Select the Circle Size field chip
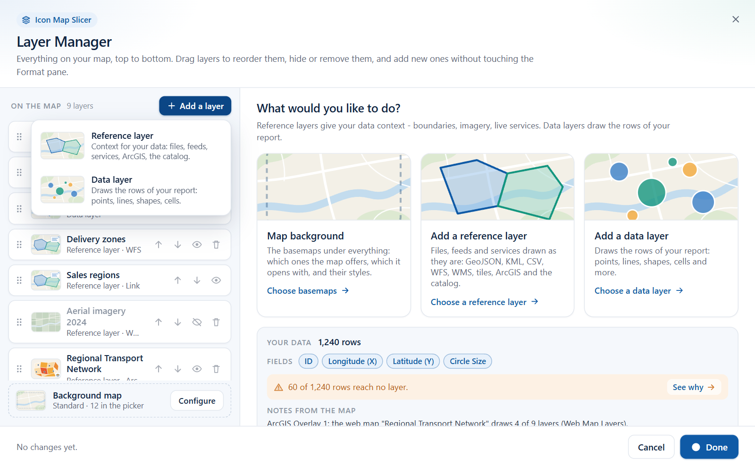Image resolution: width=755 pixels, height=467 pixels. [468, 361]
